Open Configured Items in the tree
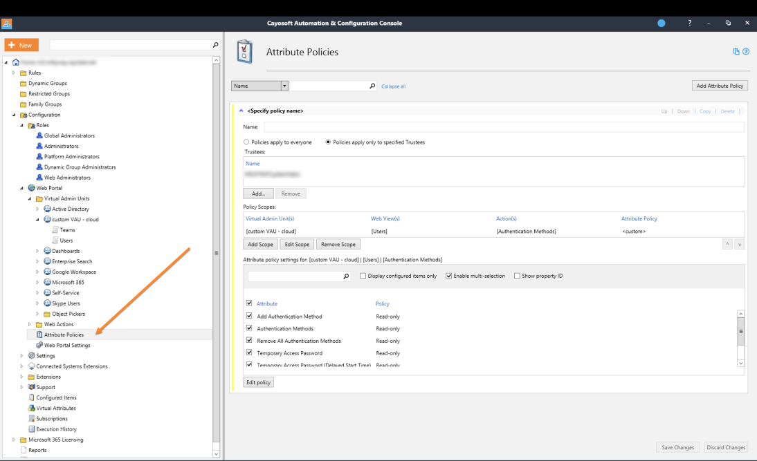The width and height of the screenshot is (757, 461). [56, 398]
